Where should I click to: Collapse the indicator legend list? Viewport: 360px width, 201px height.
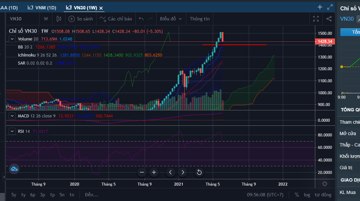[12, 39]
